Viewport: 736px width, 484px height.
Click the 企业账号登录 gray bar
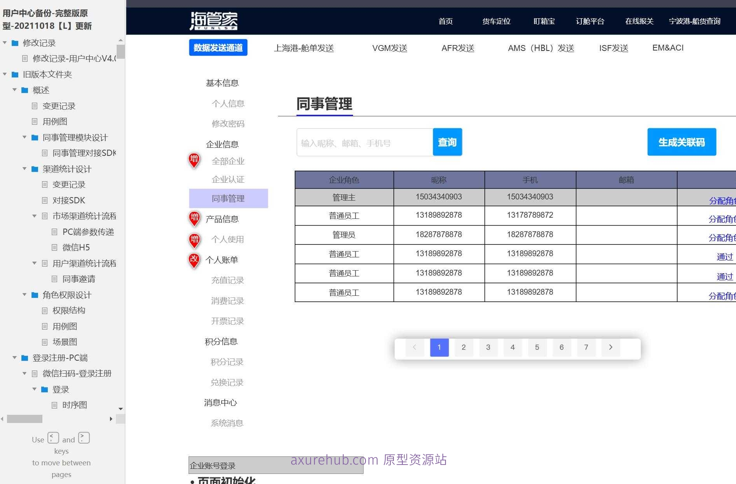(276, 465)
